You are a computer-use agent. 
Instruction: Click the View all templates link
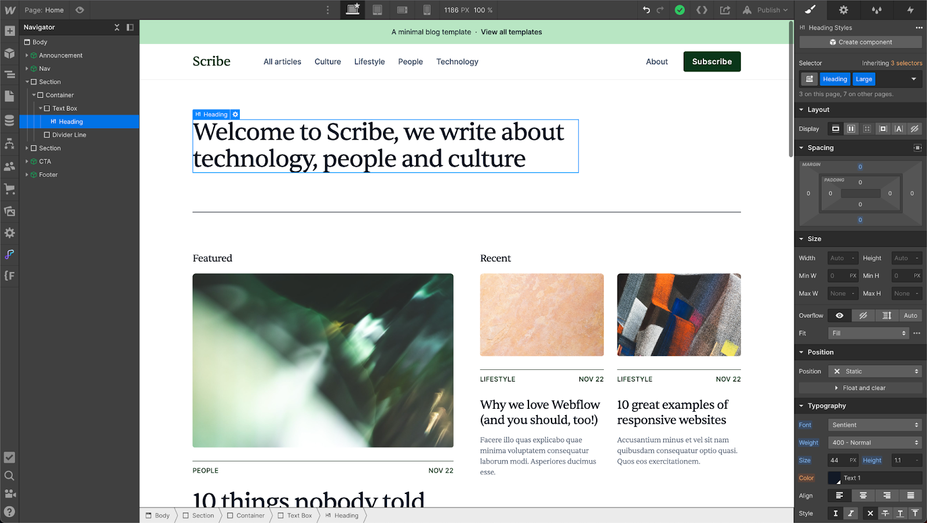(x=511, y=32)
